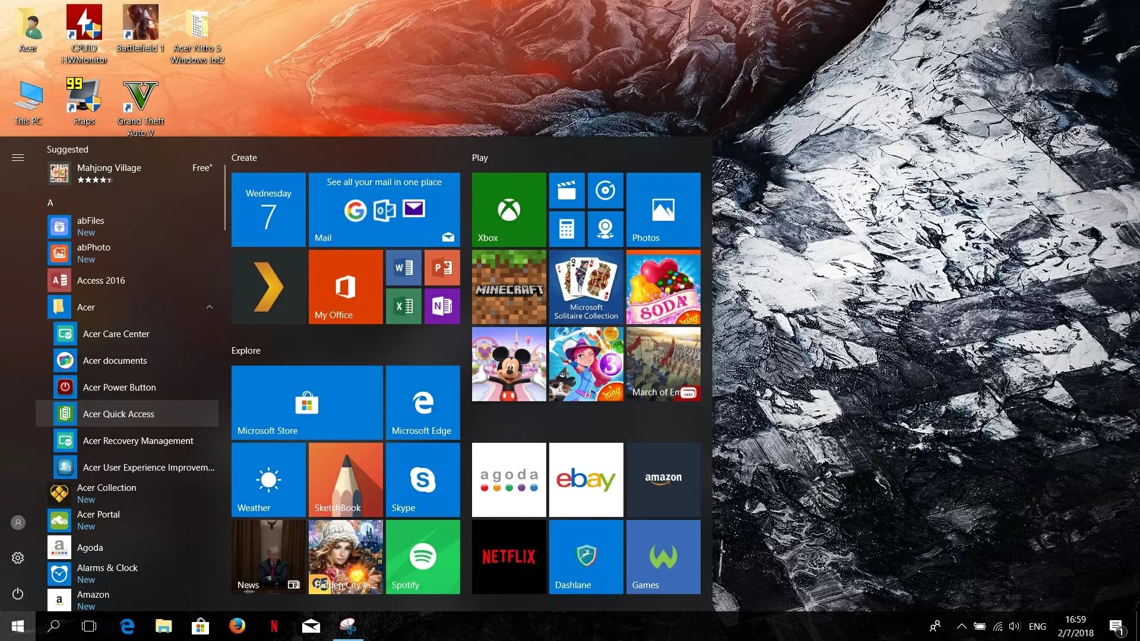Open Settings gear in Start sidebar

[x=18, y=558]
